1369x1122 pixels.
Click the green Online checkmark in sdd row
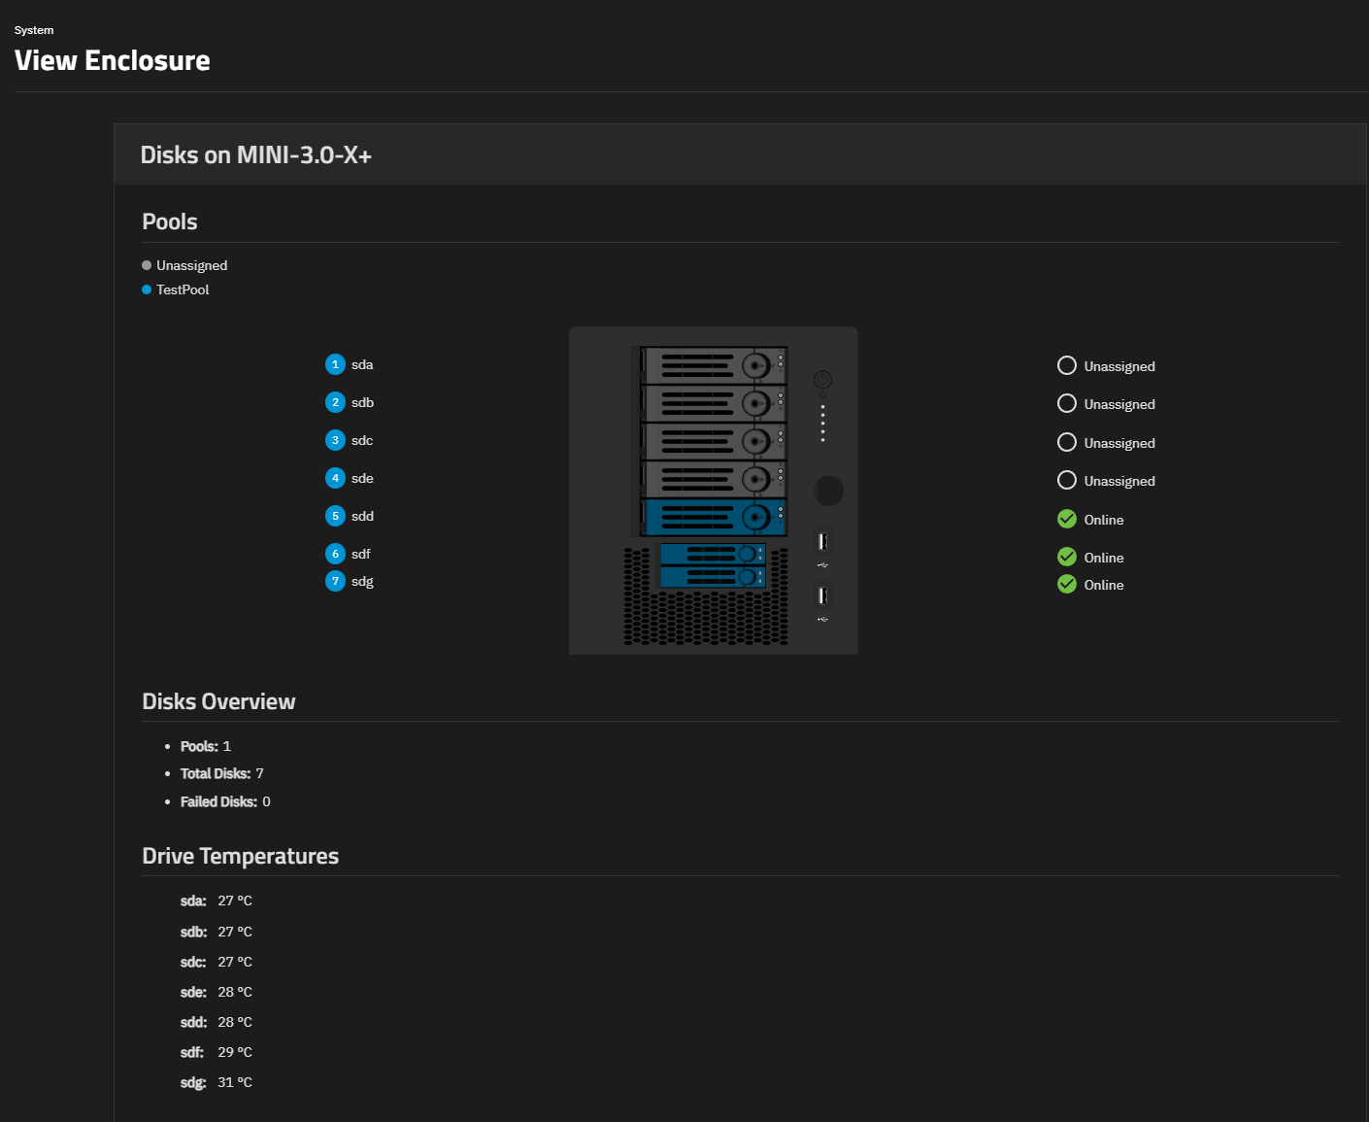point(1066,519)
